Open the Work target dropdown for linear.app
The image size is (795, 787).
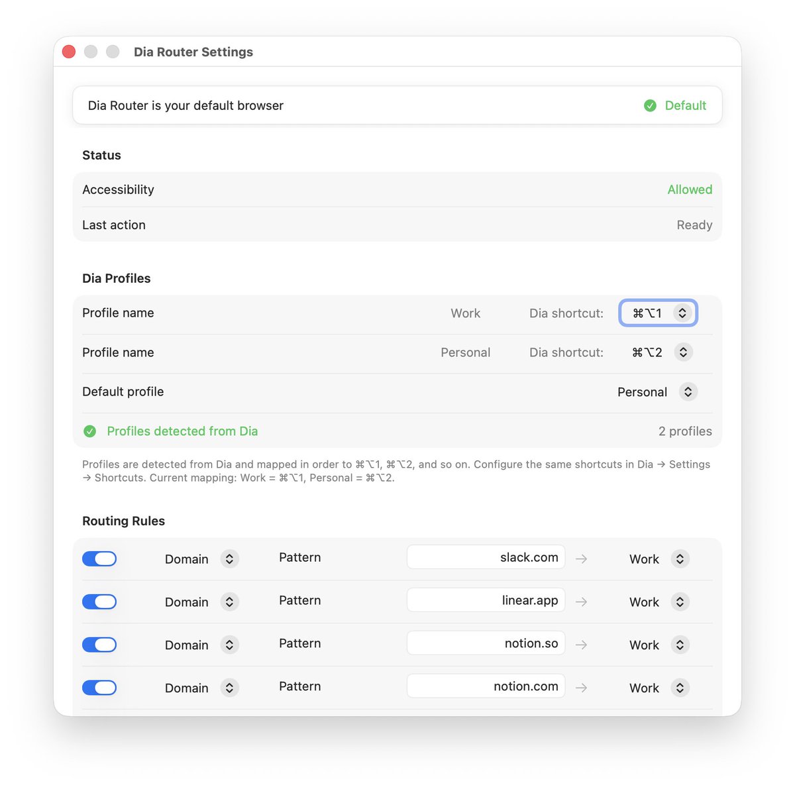pos(659,602)
